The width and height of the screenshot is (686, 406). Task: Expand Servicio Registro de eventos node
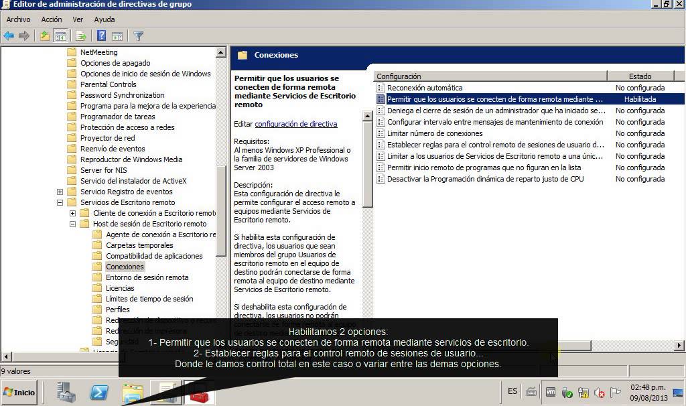[60, 192]
